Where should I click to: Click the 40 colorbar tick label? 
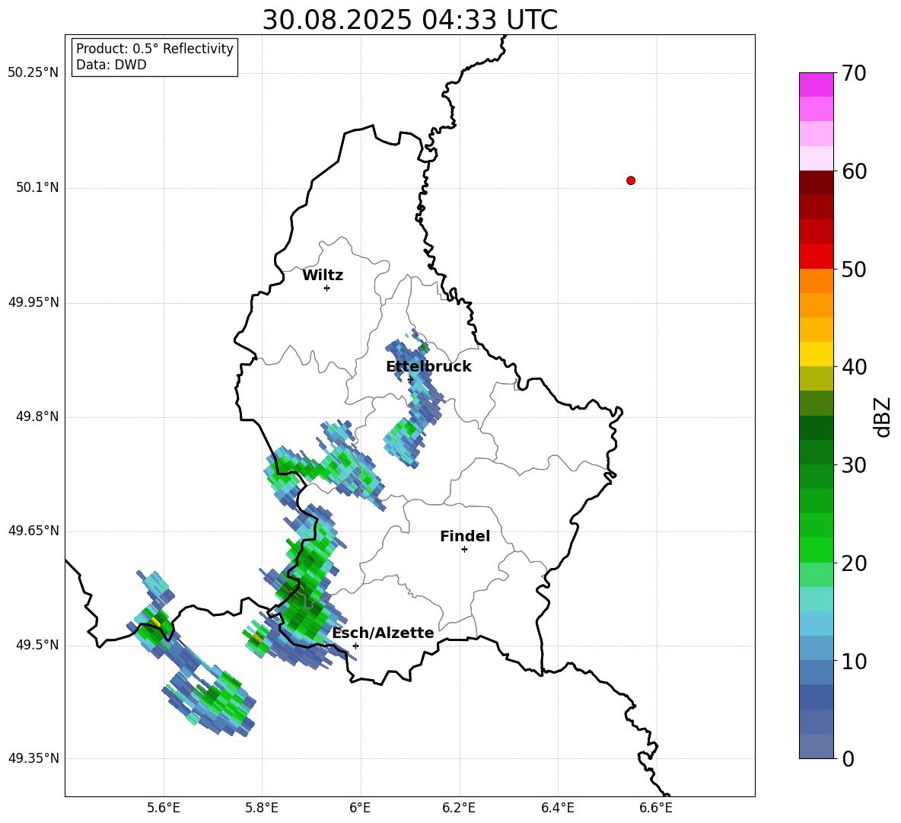pos(854,367)
